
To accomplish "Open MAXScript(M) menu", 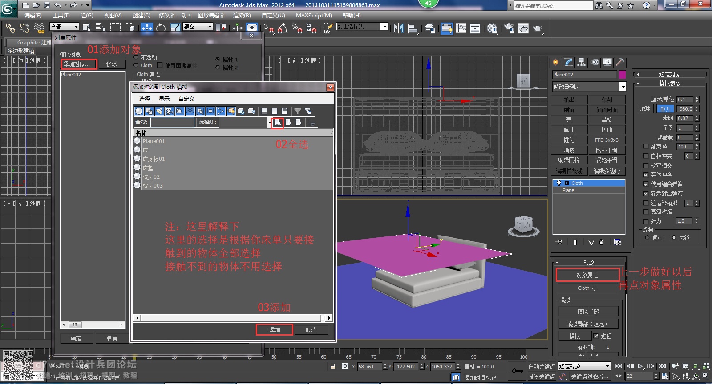I will tap(314, 15).
